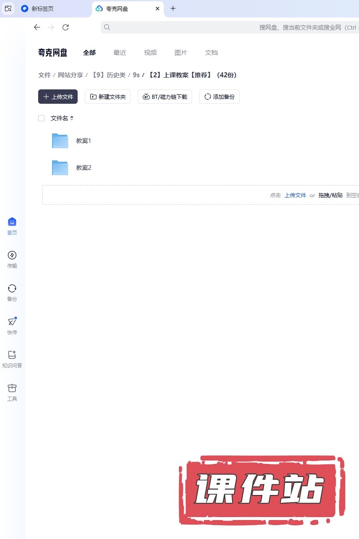Open the 教案2 folder
The width and height of the screenshot is (359, 539).
(x=83, y=168)
